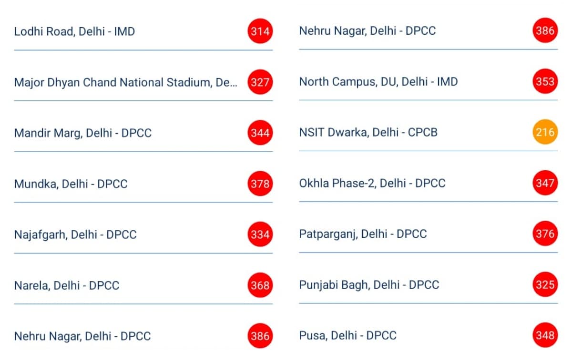This screenshot has width=572, height=351.
Task: Select the 368 AQI circle for Narela
Action: 260,285
